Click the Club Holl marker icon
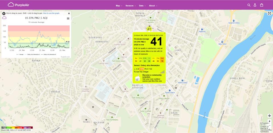This screenshot has height=133, width=273. pos(124,55)
